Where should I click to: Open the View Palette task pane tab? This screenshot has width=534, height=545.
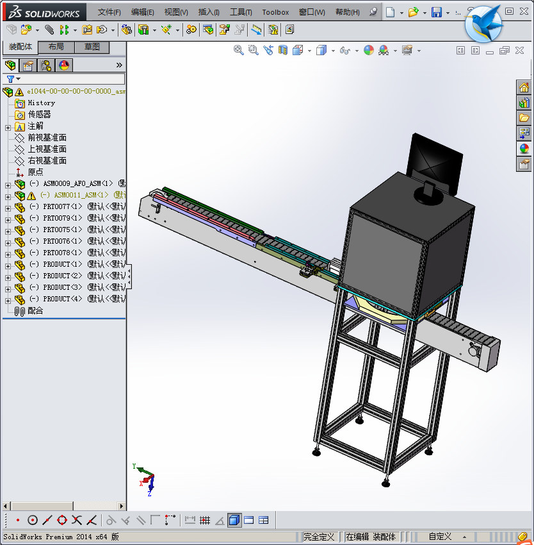pos(524,133)
